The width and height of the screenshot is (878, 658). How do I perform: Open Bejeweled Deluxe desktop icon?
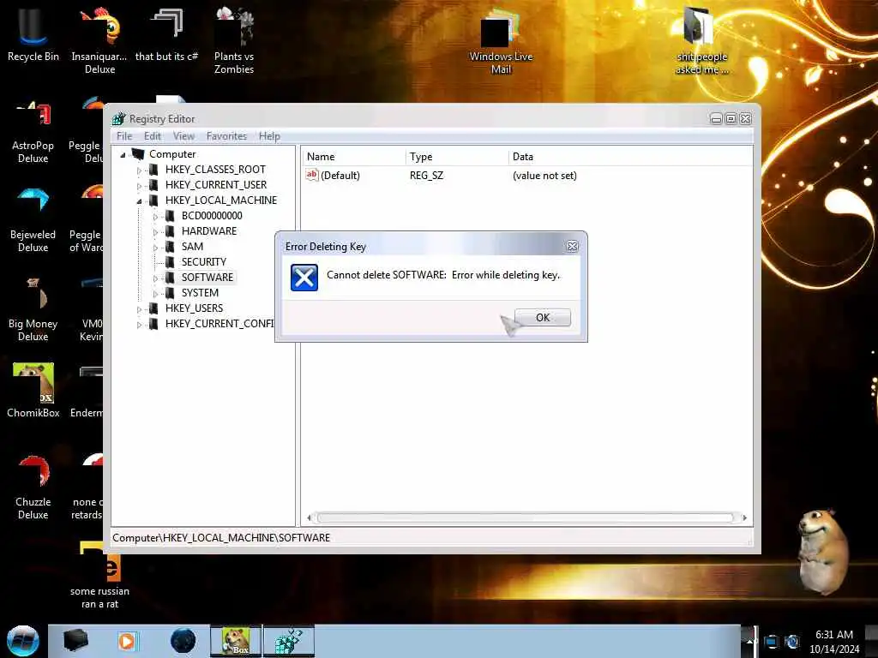coord(33,220)
